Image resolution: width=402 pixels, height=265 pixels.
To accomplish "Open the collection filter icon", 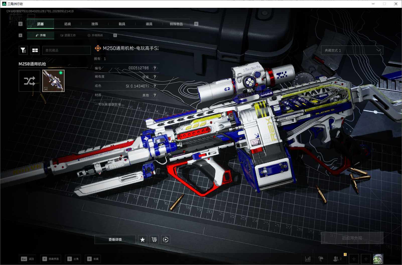I will (23, 50).
